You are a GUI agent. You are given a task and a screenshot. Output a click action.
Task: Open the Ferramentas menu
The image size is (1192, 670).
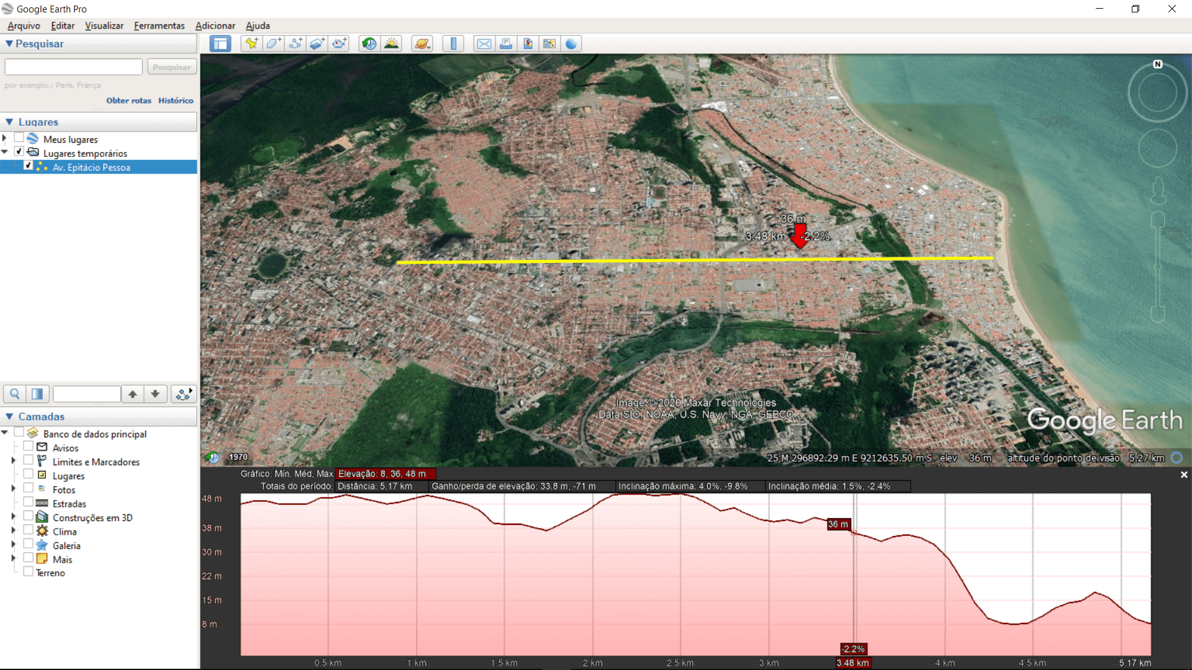[159, 25]
